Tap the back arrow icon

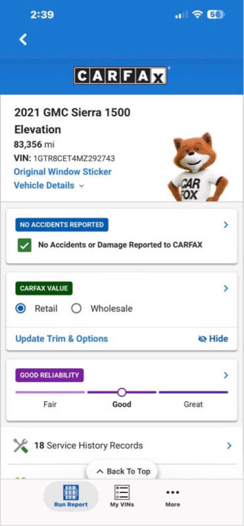coord(23,39)
